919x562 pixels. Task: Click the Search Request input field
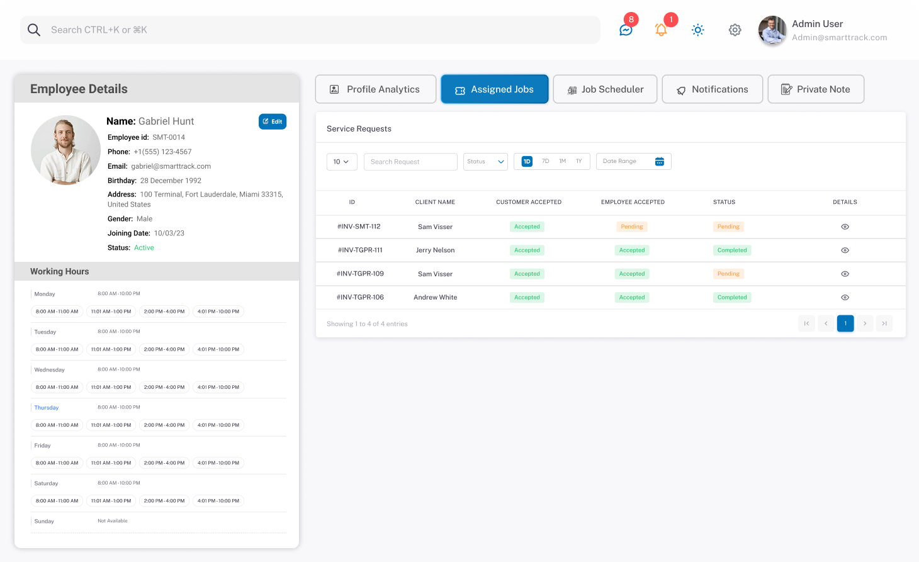[x=410, y=162]
